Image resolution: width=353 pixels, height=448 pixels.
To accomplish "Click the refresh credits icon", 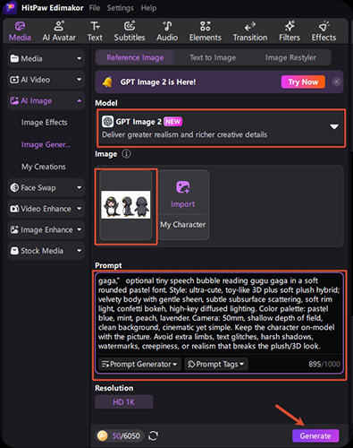I will coord(153,435).
